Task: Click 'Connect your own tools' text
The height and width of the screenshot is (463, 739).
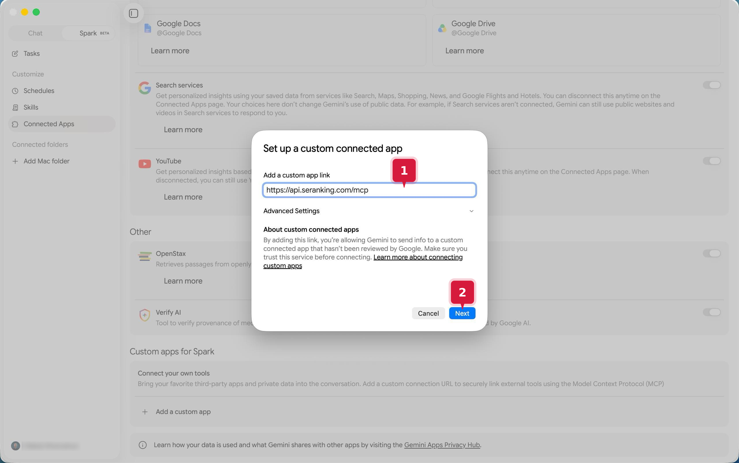Action: pyautogui.click(x=174, y=373)
